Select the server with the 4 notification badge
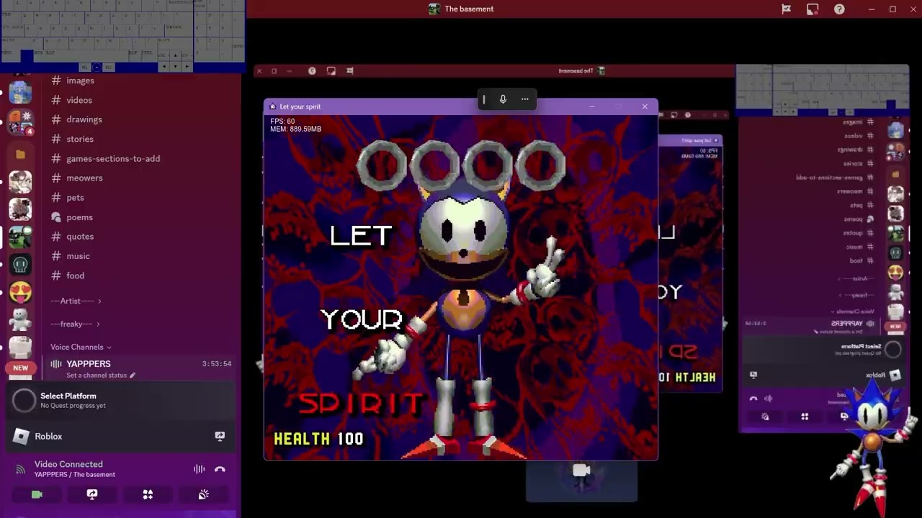Screen dimensions: 922x518 [20, 123]
